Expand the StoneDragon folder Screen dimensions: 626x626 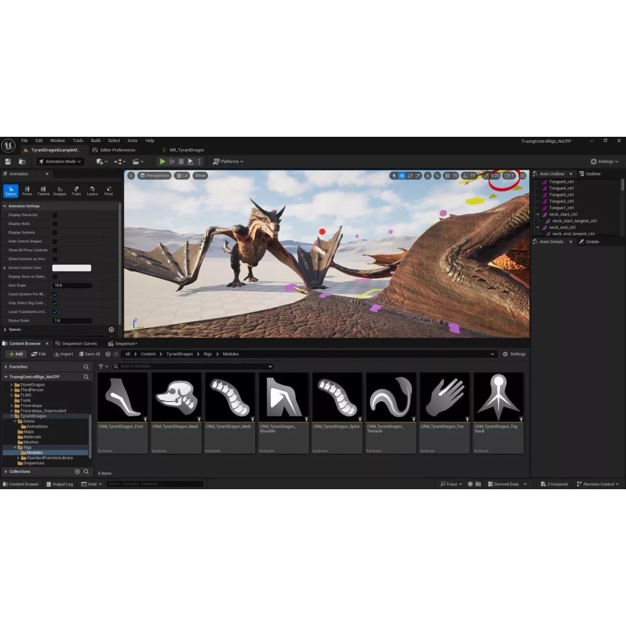point(12,385)
